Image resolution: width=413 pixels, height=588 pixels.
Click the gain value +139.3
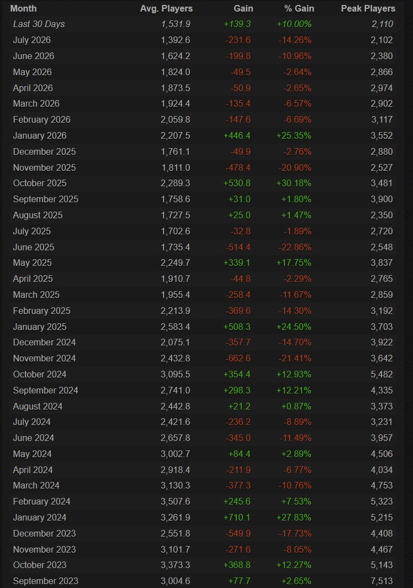(237, 24)
